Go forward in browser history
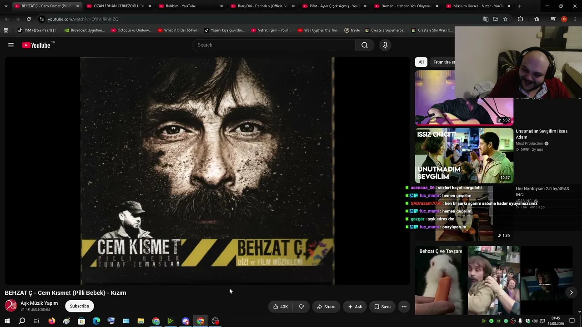The image size is (582, 327). [x=18, y=19]
